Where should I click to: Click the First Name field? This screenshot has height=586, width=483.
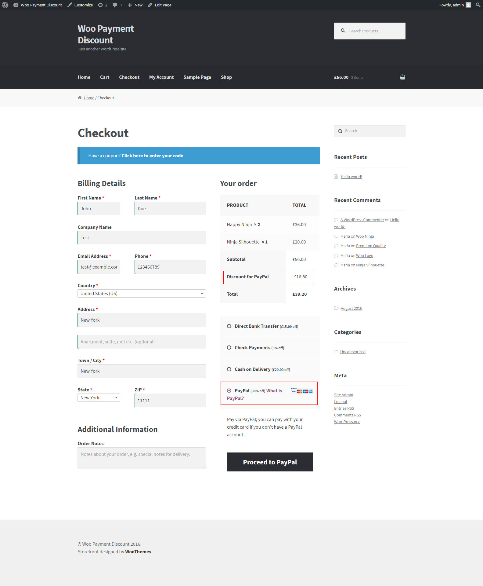(x=99, y=208)
